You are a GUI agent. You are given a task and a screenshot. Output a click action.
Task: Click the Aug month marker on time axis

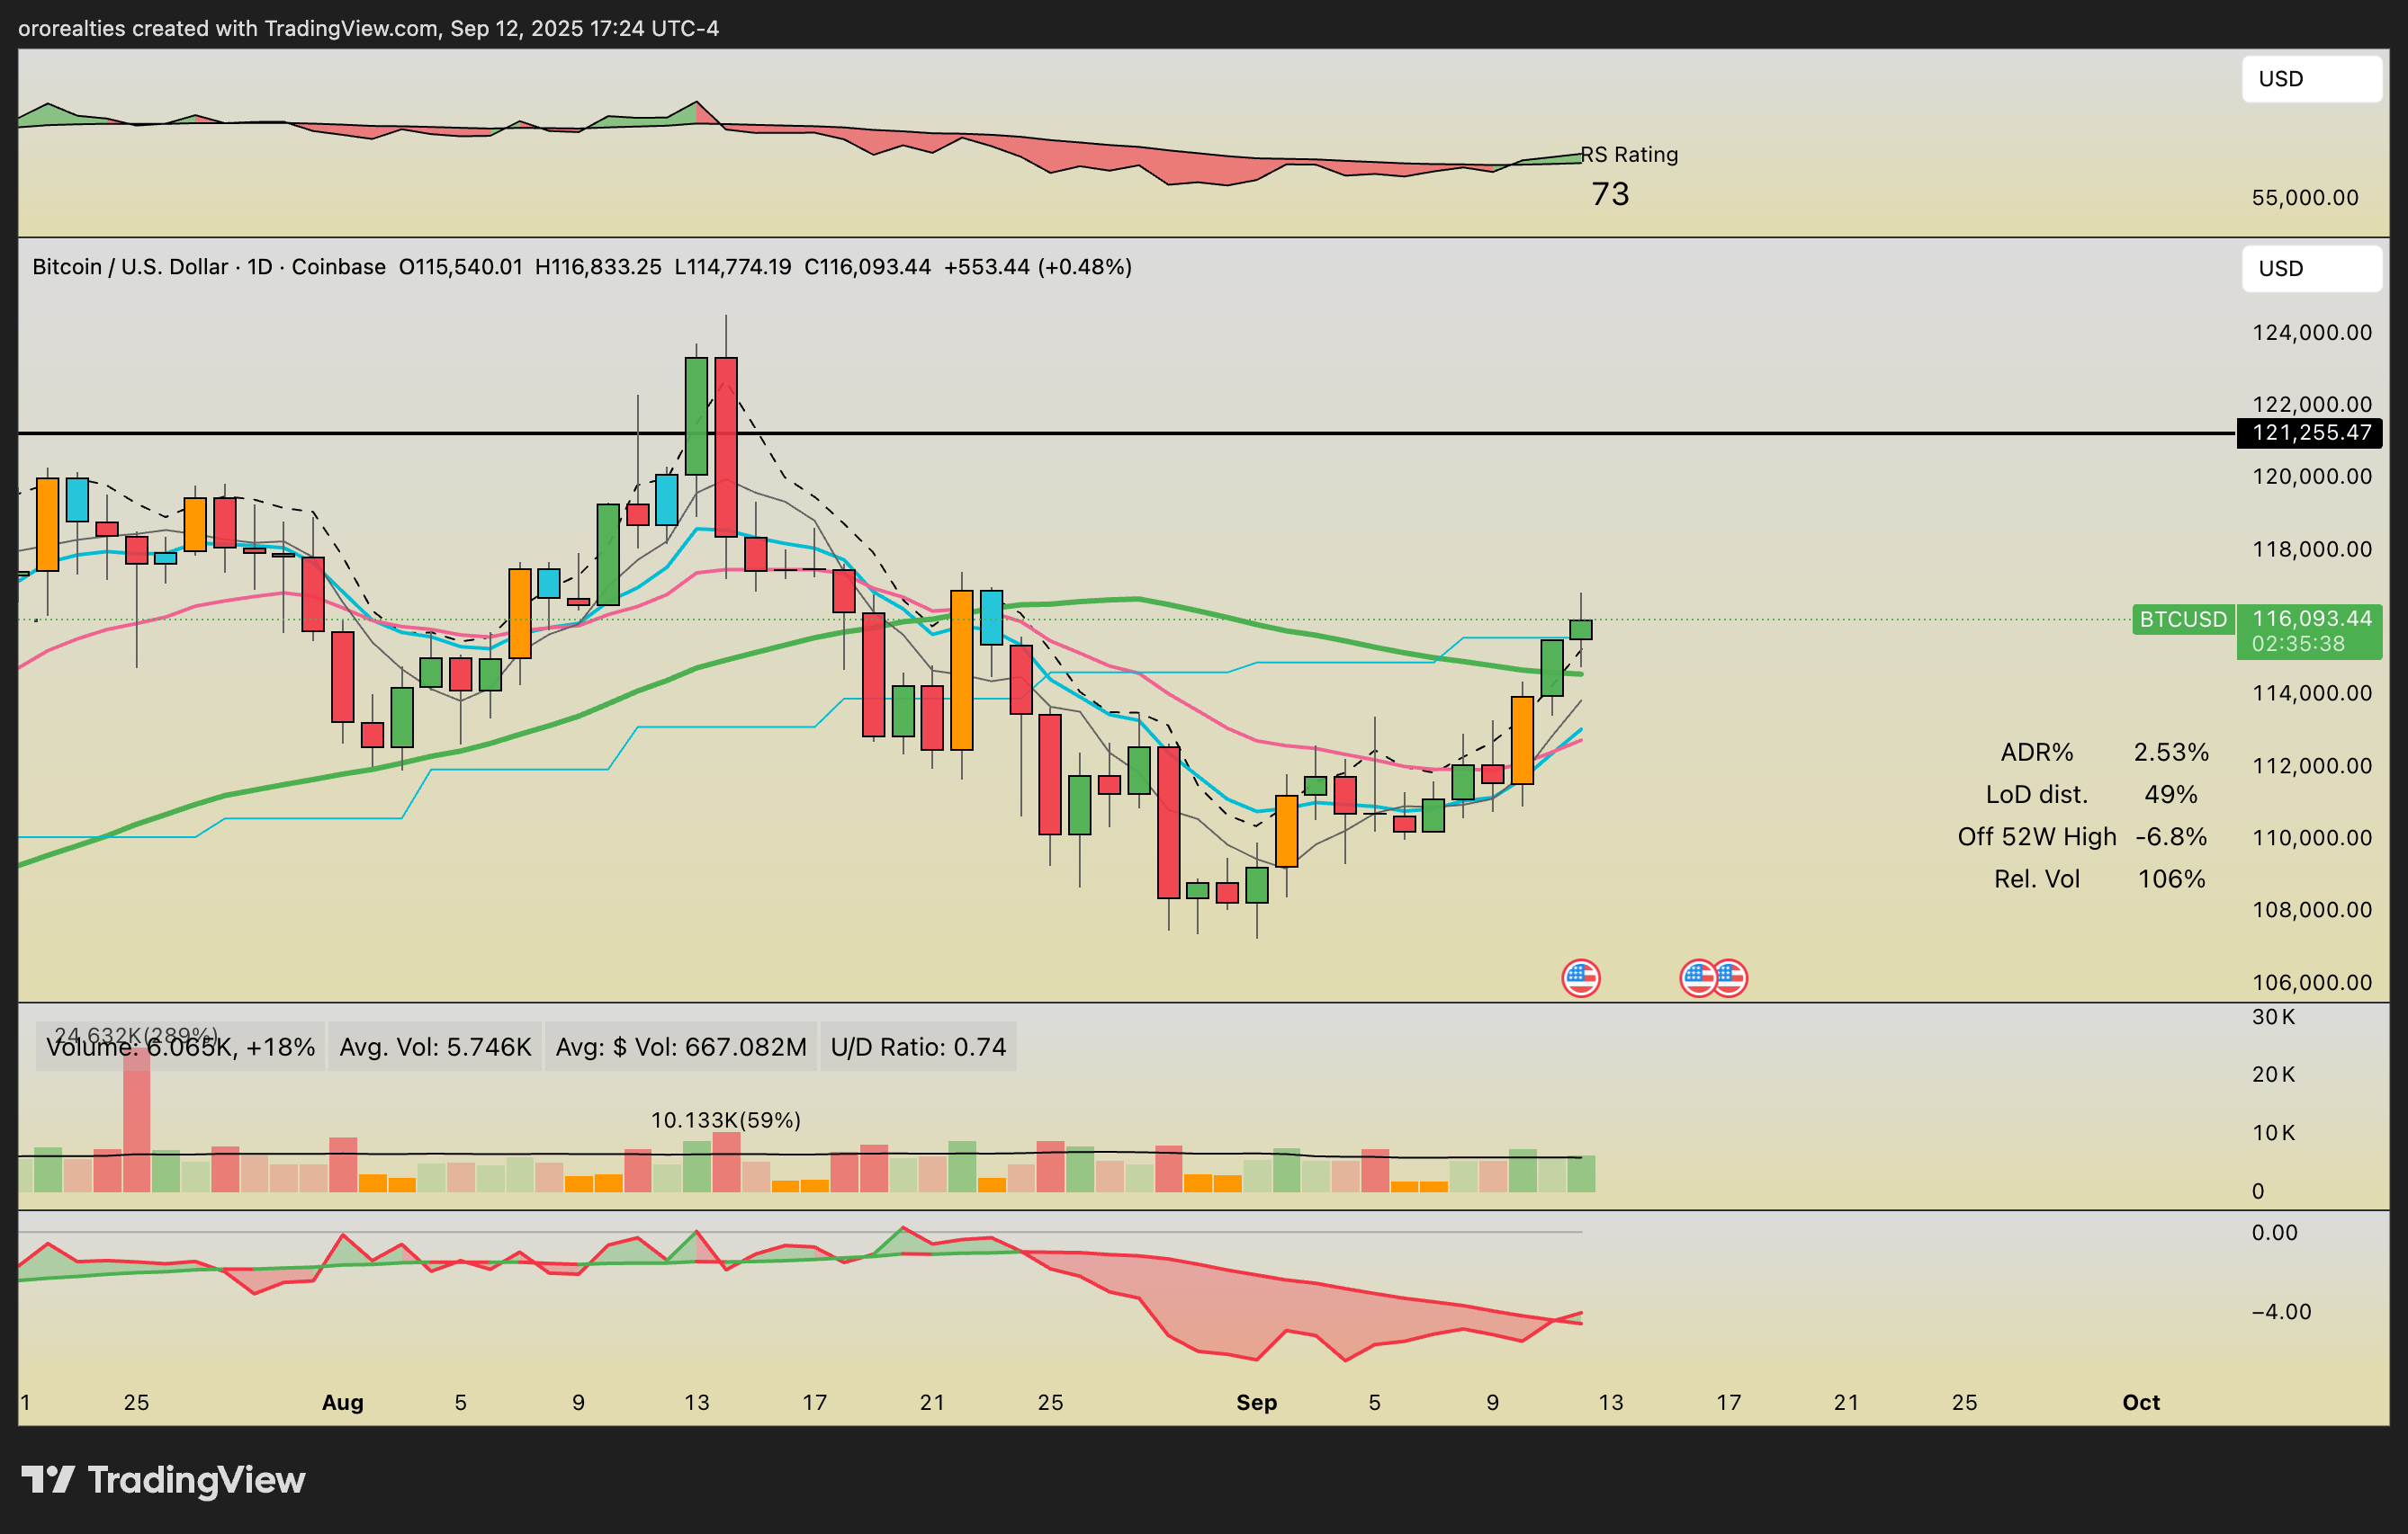tap(342, 1402)
